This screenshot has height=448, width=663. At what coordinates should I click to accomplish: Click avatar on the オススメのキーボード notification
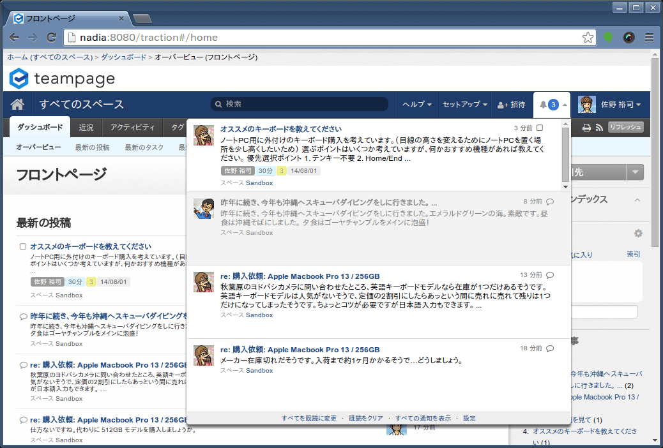click(204, 135)
